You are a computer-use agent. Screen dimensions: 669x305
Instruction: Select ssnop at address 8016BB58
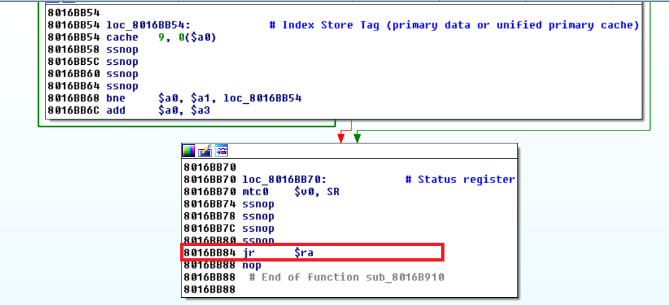(x=122, y=50)
